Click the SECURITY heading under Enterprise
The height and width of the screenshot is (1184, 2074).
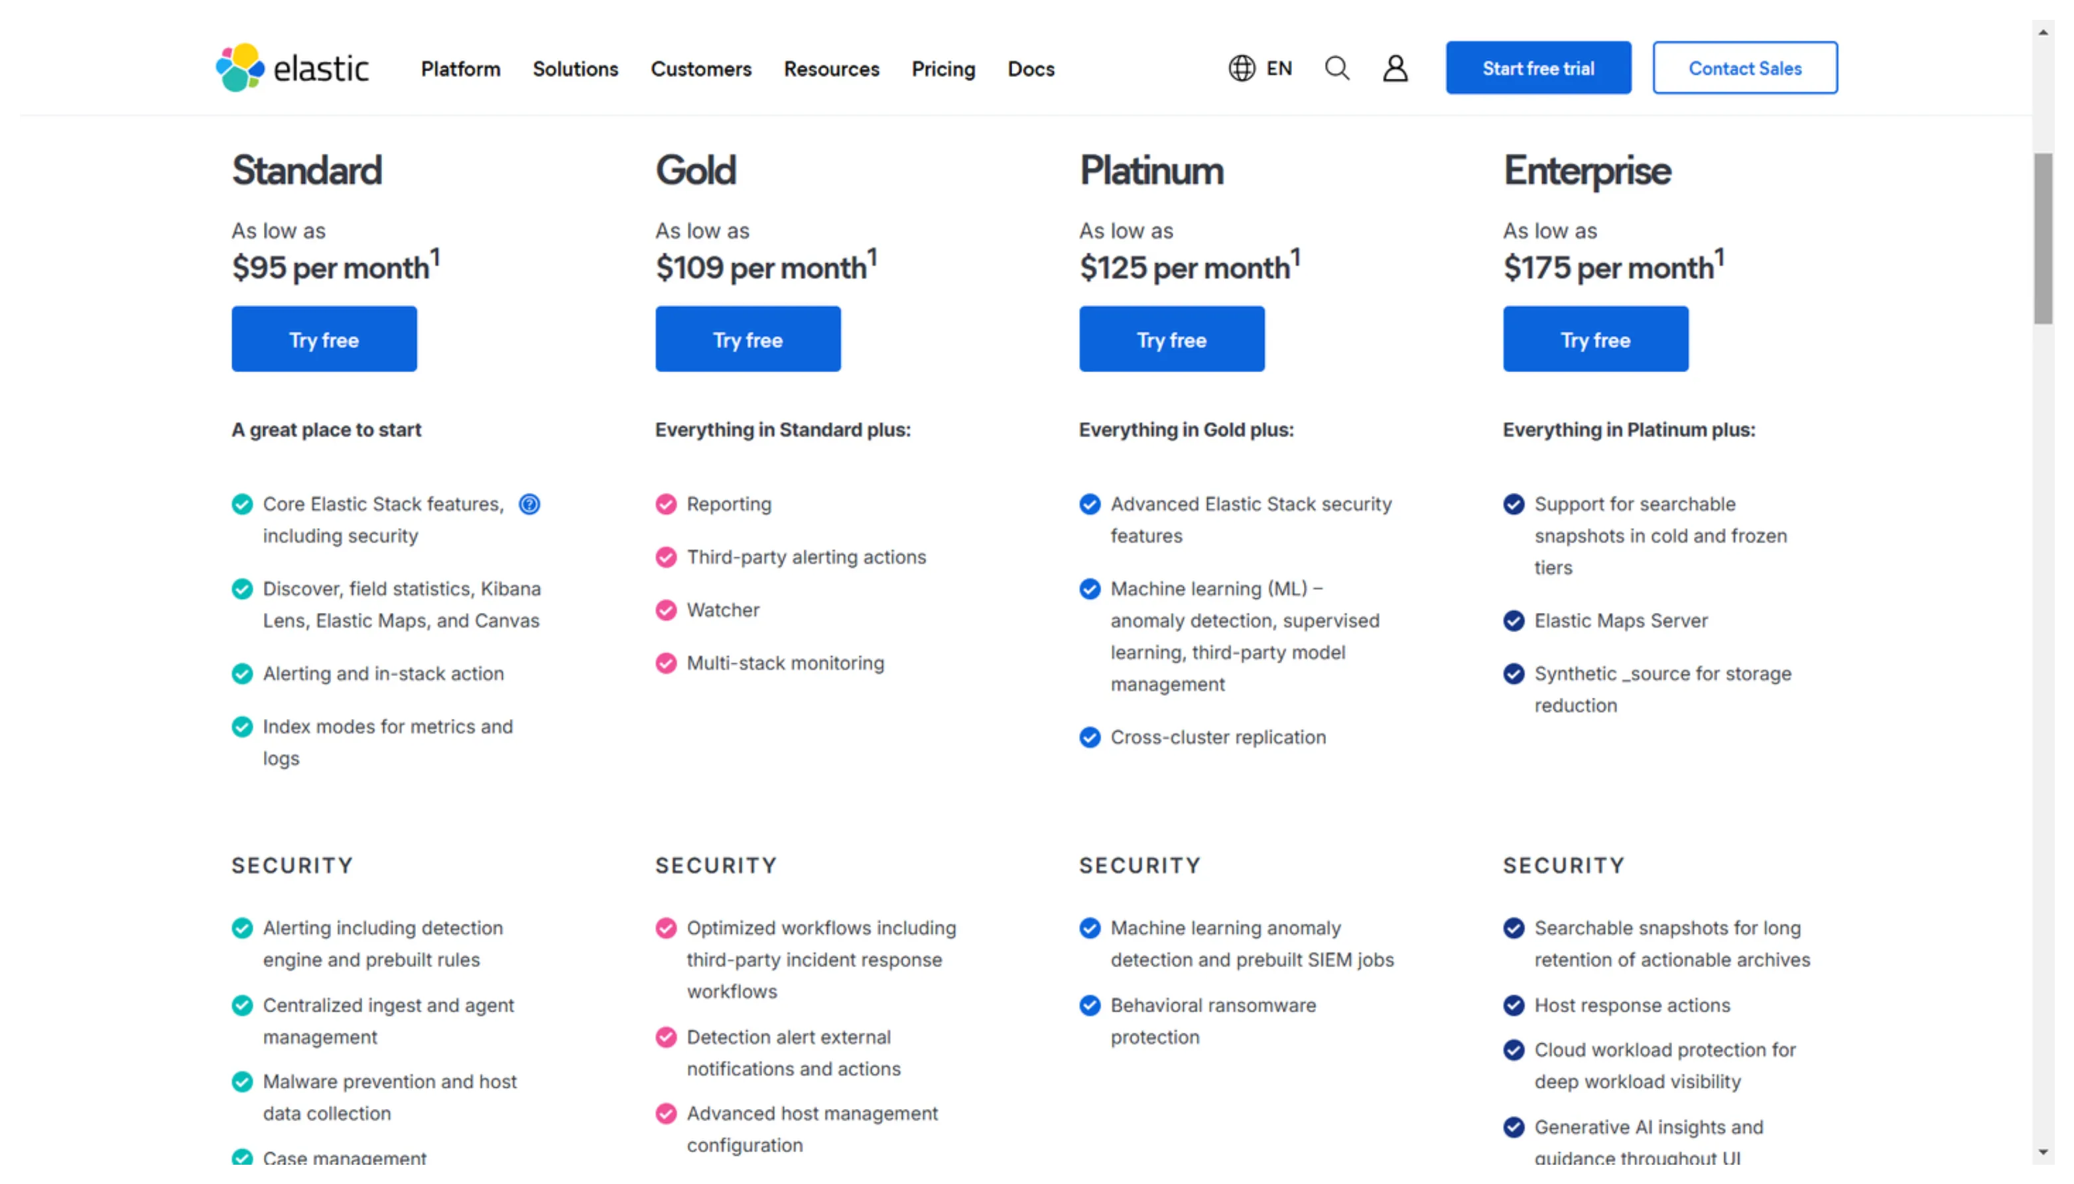pos(1563,865)
